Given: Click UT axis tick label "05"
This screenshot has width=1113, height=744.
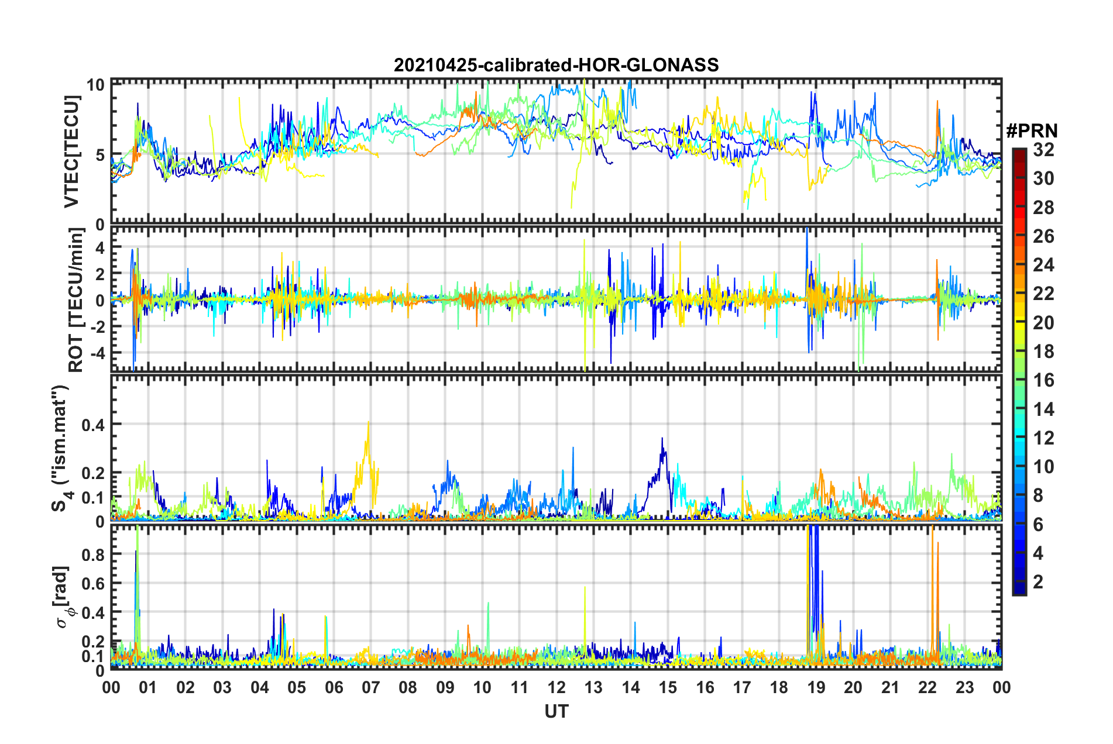Looking at the screenshot, I should [x=297, y=687].
